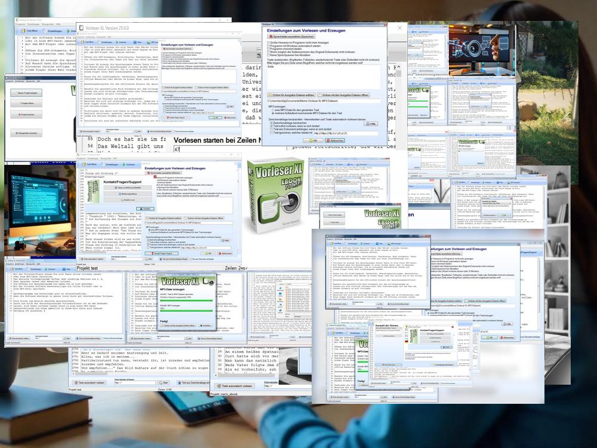The width and height of the screenshot is (597, 448).
Task: Click 'Projekt öffnen' in project window
Action: [x=26, y=103]
